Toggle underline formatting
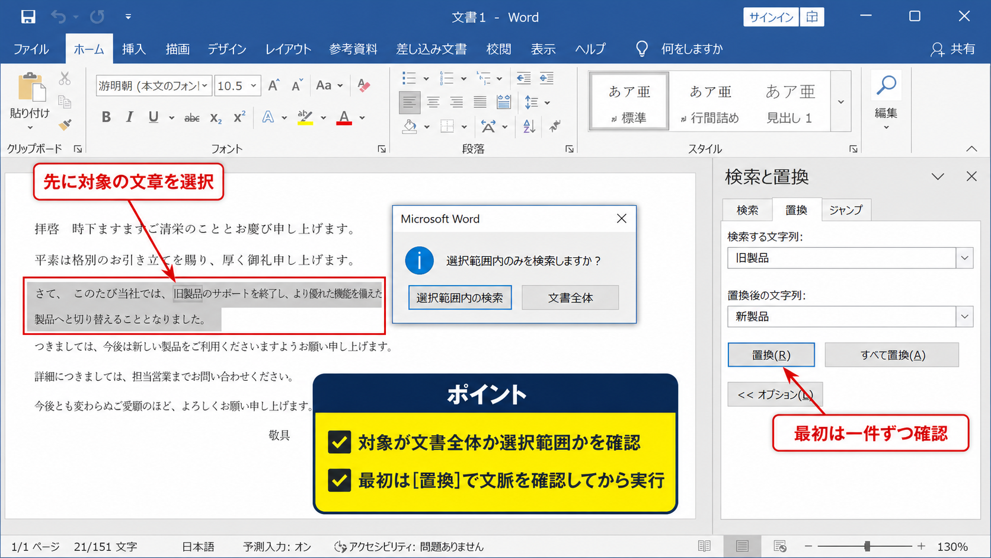 (153, 117)
